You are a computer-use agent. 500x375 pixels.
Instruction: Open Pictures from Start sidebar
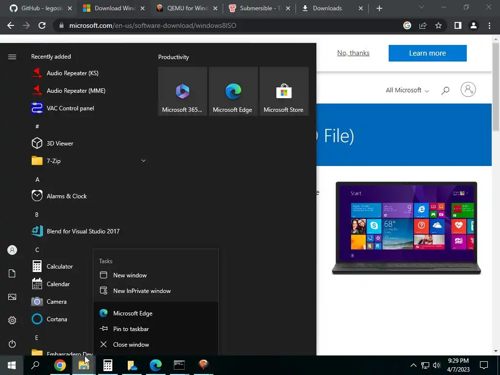[x=12, y=297]
